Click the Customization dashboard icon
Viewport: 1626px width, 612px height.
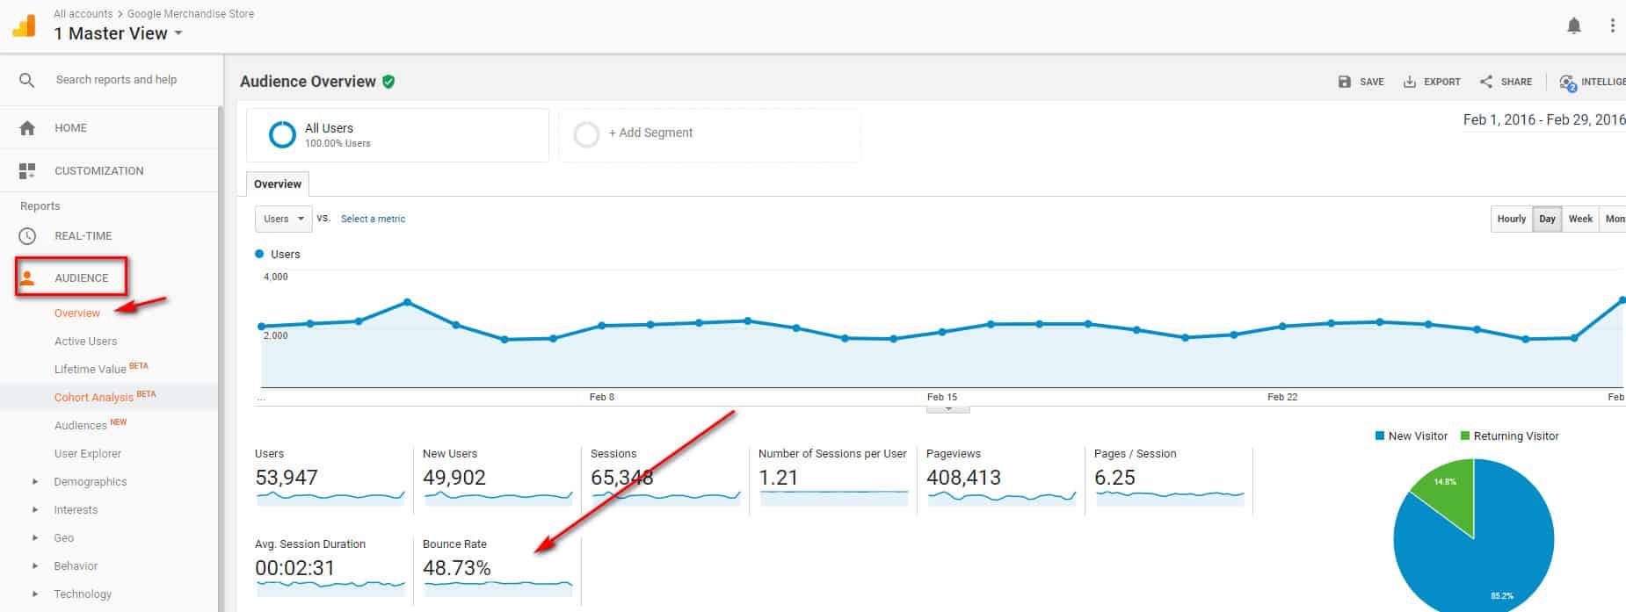27,171
